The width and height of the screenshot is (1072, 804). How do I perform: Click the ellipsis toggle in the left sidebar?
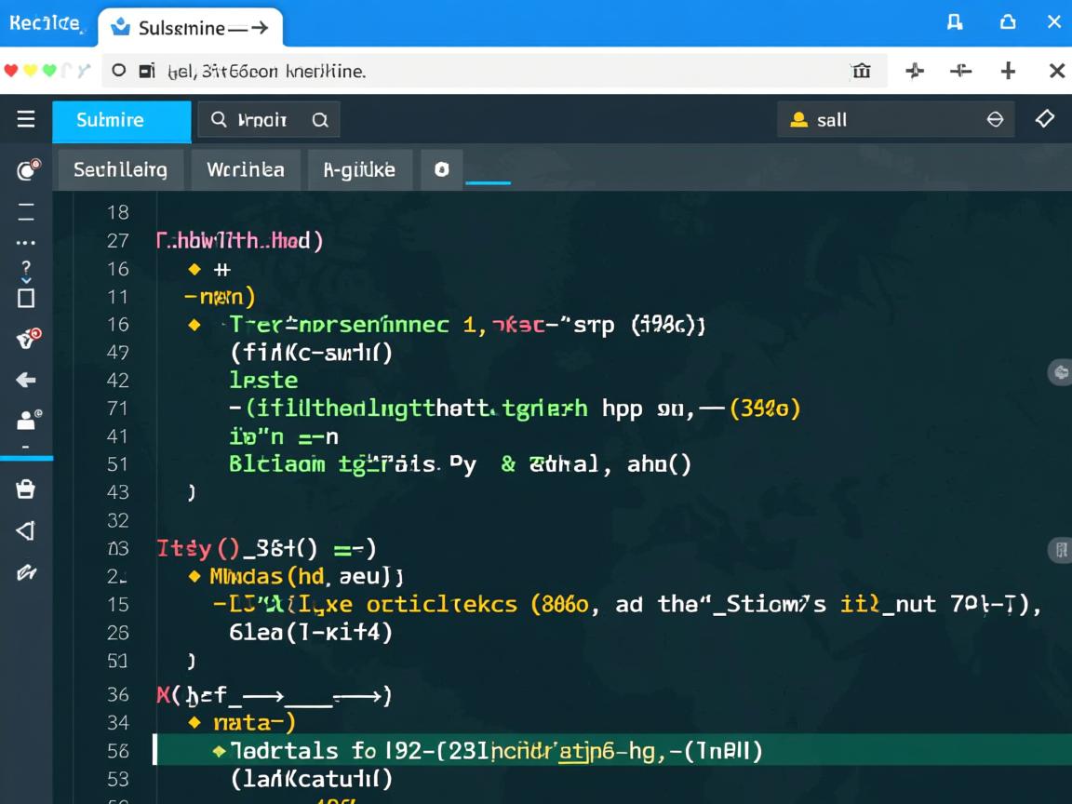(x=25, y=244)
